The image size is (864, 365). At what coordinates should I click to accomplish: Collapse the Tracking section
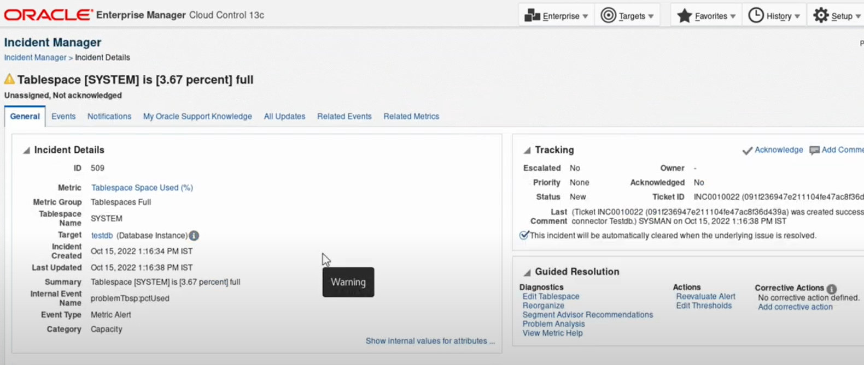[x=527, y=150]
